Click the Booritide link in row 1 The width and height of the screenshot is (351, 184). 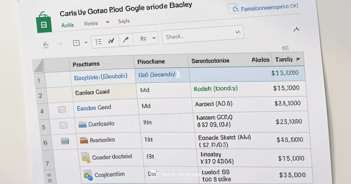click(x=101, y=77)
